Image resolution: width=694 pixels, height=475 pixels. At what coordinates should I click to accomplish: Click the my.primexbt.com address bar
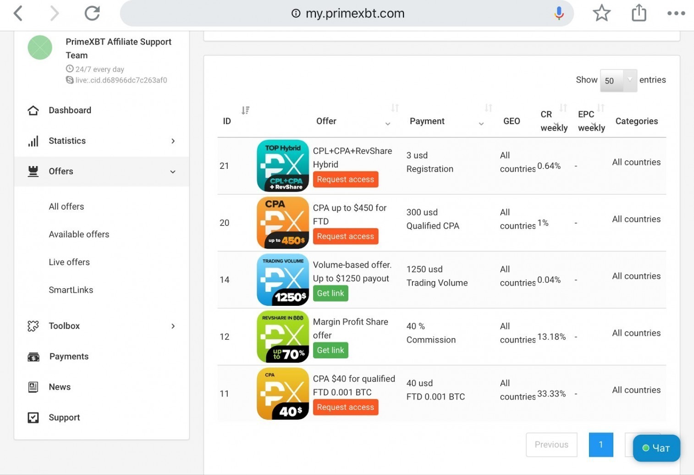point(347,13)
